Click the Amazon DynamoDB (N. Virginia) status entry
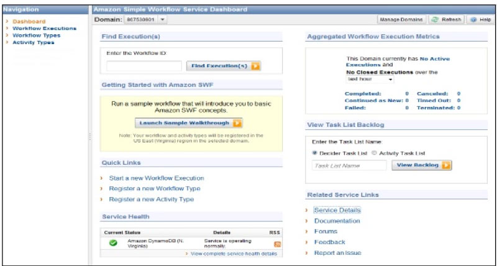 pyautogui.click(x=155, y=244)
